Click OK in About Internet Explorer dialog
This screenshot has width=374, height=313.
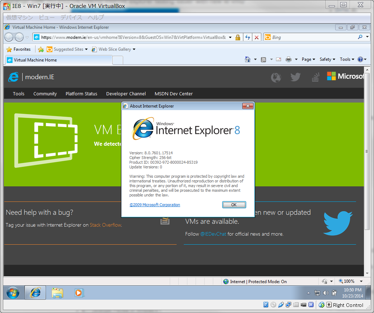pyautogui.click(x=234, y=205)
